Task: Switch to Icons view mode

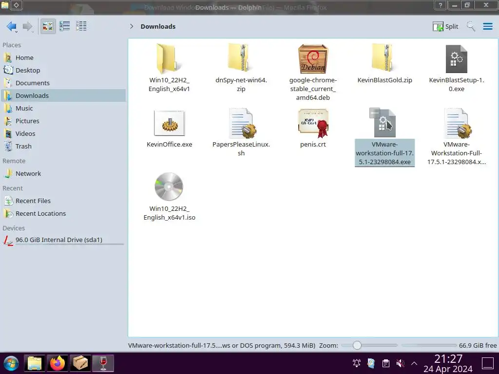Action: pyautogui.click(x=48, y=26)
